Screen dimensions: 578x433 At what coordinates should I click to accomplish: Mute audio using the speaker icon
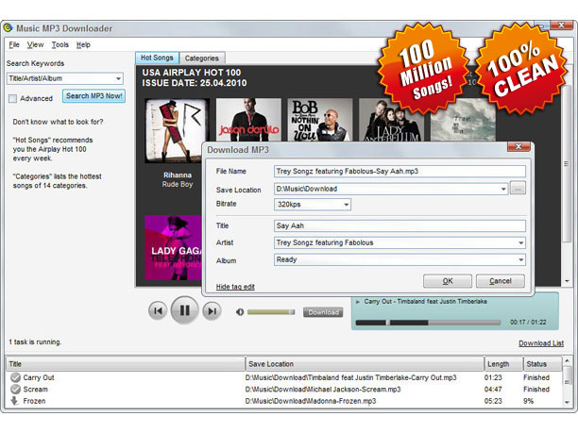click(x=240, y=312)
